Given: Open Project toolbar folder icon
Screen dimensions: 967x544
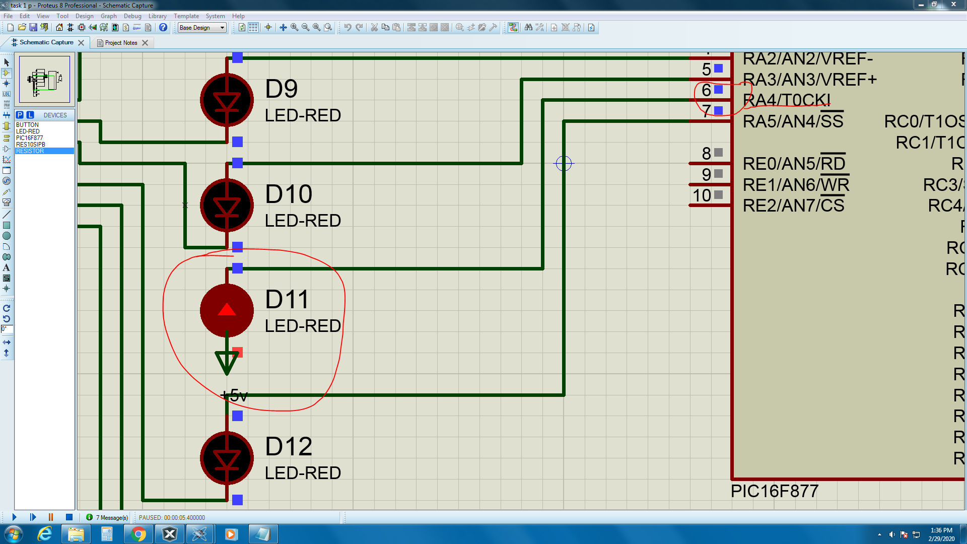Looking at the screenshot, I should point(22,27).
